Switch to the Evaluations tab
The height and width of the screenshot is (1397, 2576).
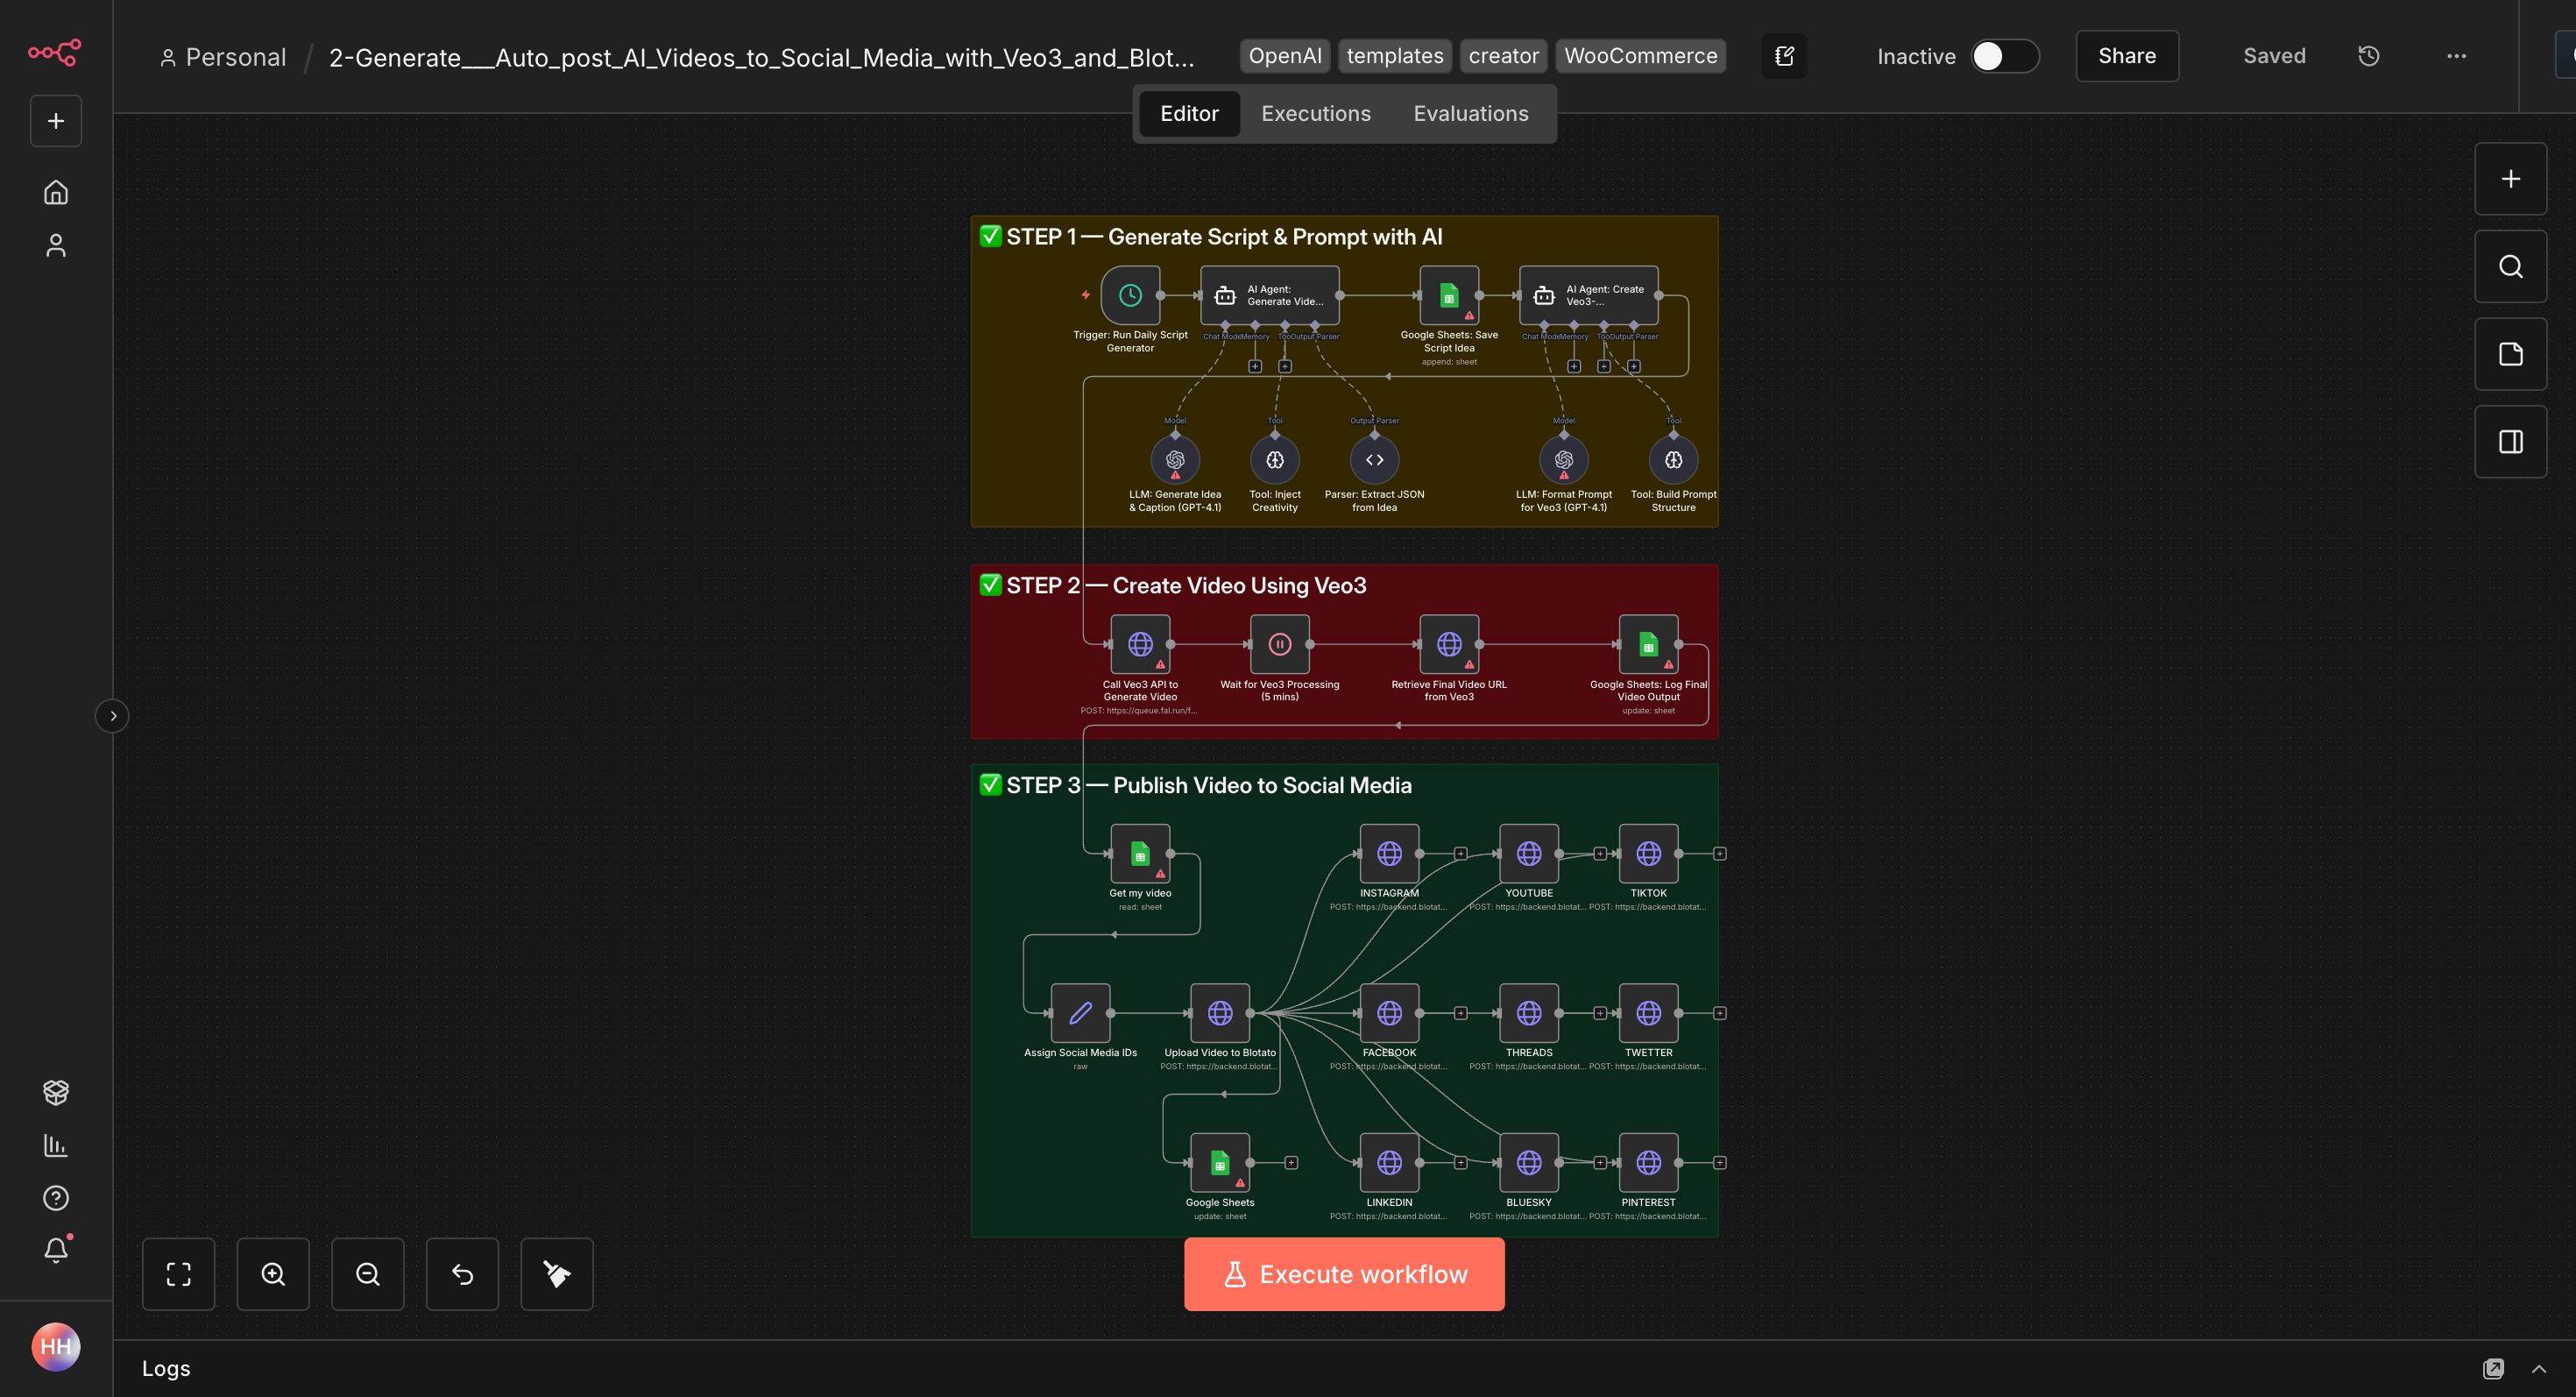1470,114
